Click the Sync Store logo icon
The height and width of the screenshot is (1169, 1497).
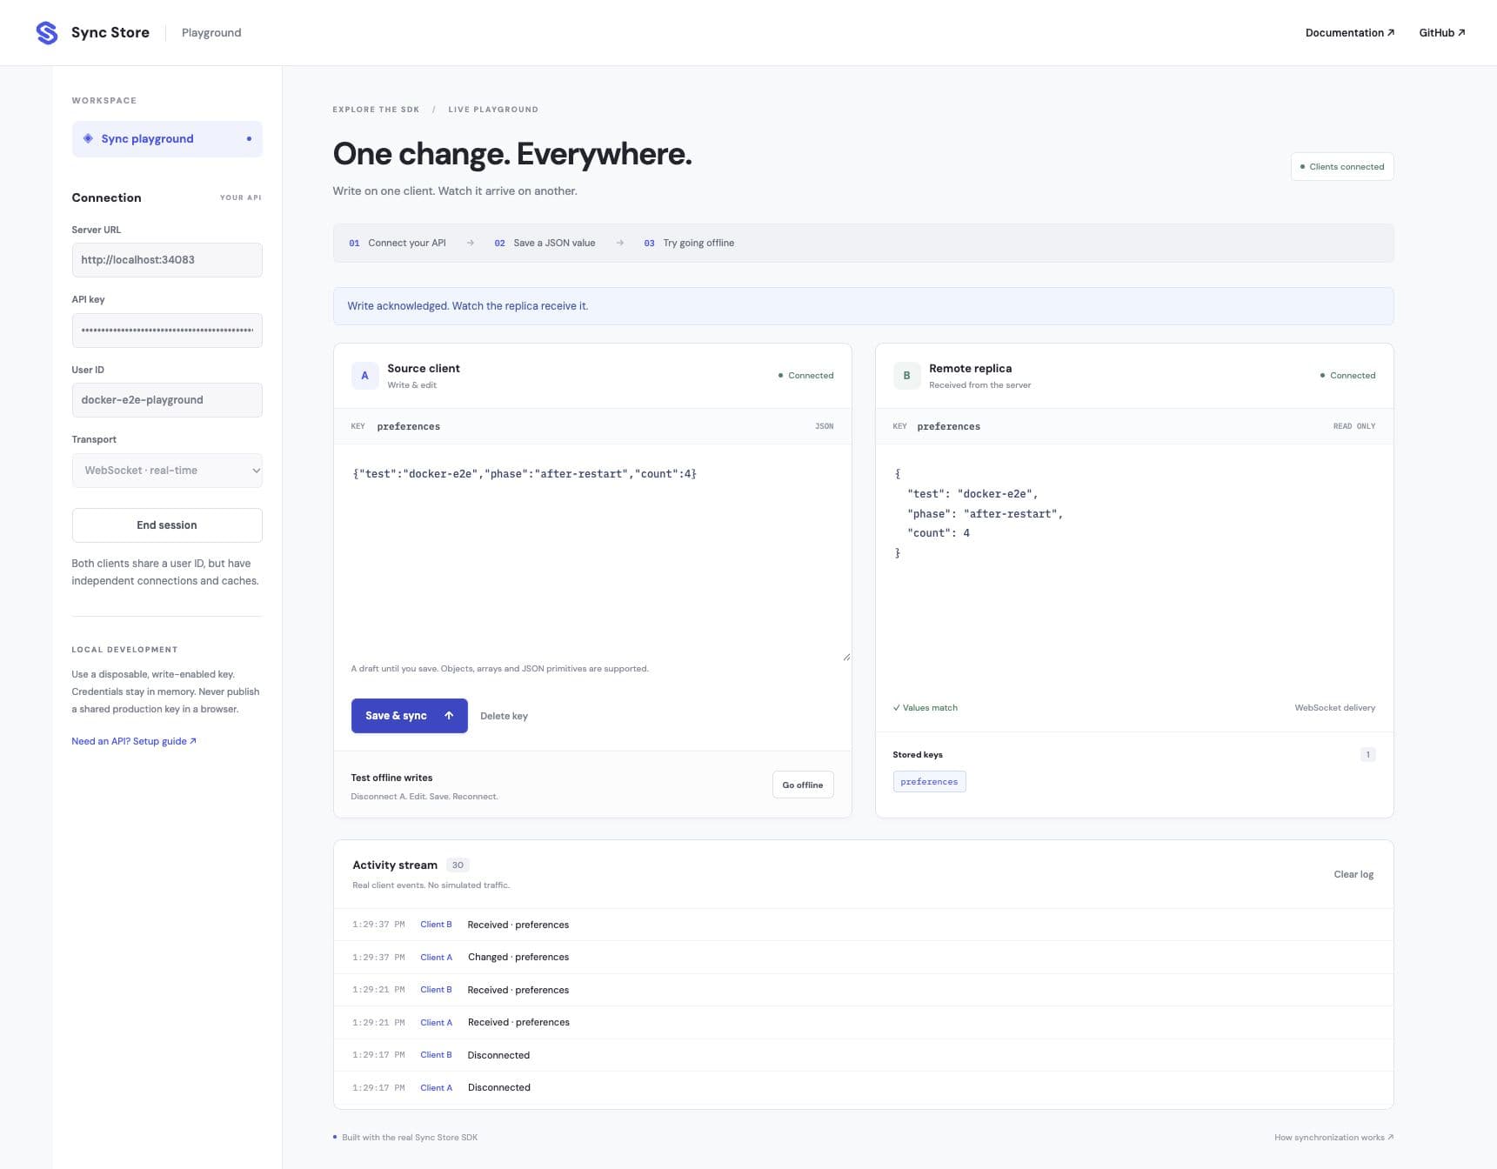pyautogui.click(x=47, y=33)
